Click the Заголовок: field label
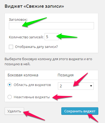105x123 pixels. 18,20
